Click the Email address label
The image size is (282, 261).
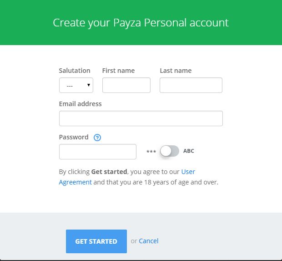coord(80,104)
